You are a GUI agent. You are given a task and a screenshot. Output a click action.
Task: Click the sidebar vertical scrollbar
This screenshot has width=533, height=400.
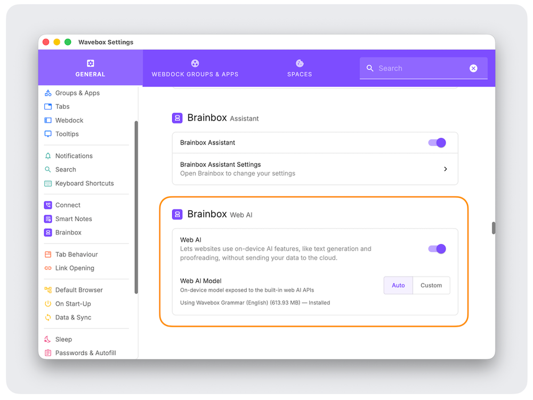click(136, 207)
